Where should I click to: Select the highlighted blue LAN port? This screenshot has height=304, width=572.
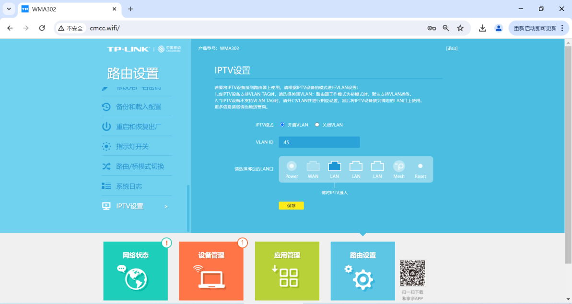point(335,166)
